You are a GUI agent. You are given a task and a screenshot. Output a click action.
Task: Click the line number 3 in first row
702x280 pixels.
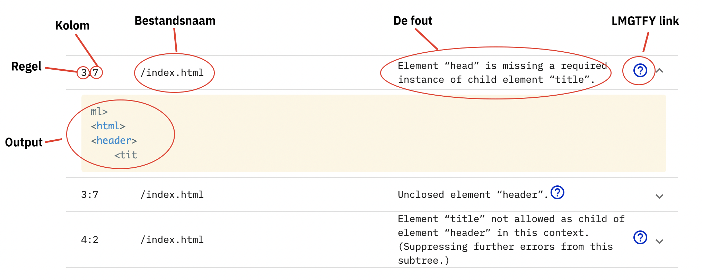coord(84,73)
